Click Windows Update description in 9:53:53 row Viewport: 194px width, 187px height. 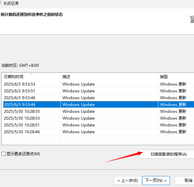79,84
